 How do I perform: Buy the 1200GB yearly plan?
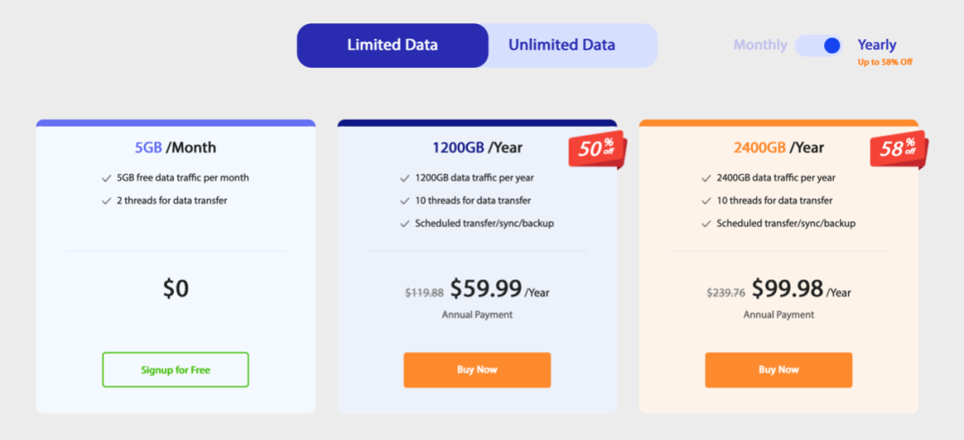point(477,370)
